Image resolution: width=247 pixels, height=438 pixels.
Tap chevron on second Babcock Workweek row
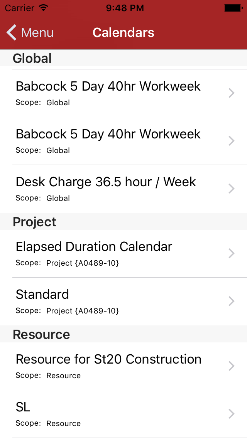[x=232, y=141]
